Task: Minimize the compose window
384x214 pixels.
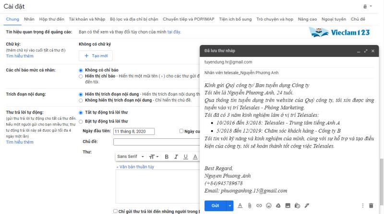Action: pyautogui.click(x=359, y=51)
